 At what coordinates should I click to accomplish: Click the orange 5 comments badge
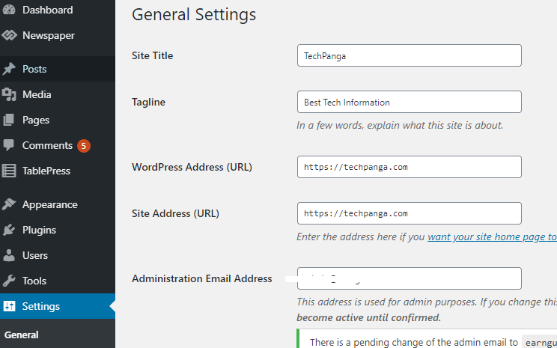[x=84, y=146]
